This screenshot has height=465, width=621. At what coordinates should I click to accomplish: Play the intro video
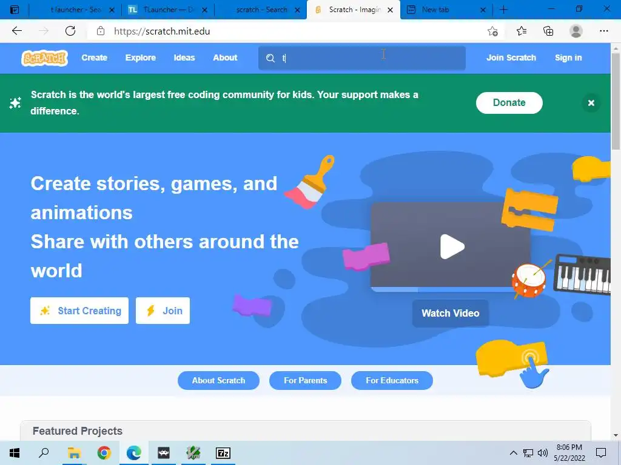pos(452,247)
